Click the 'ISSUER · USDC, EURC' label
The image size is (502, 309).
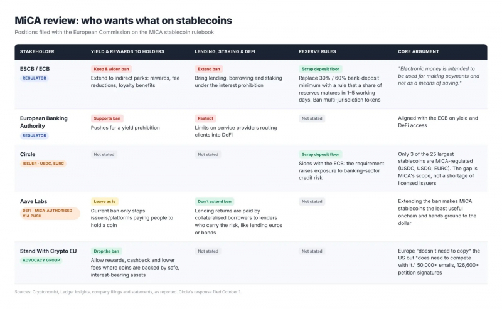point(43,164)
